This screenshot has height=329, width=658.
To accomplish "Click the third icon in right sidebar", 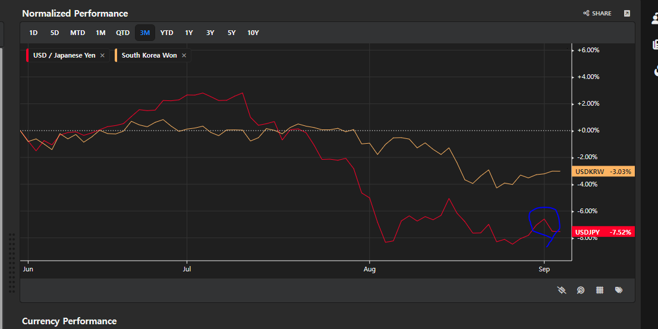I will (x=656, y=71).
